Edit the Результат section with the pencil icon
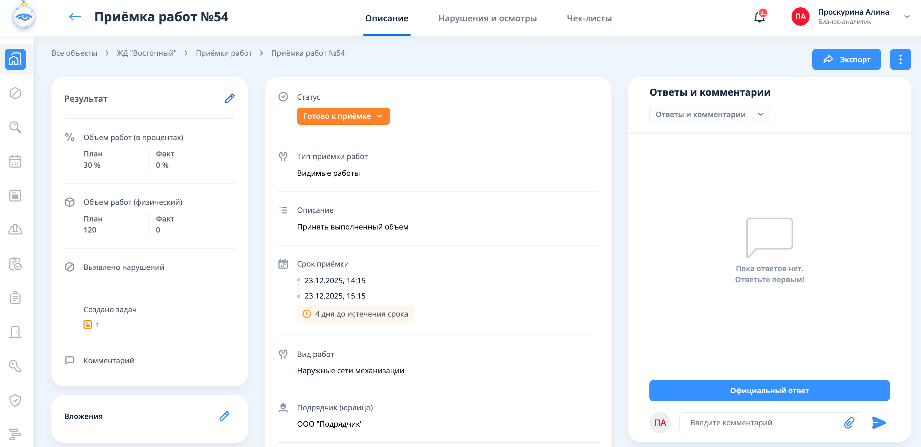Image resolution: width=921 pixels, height=447 pixels. tap(230, 99)
